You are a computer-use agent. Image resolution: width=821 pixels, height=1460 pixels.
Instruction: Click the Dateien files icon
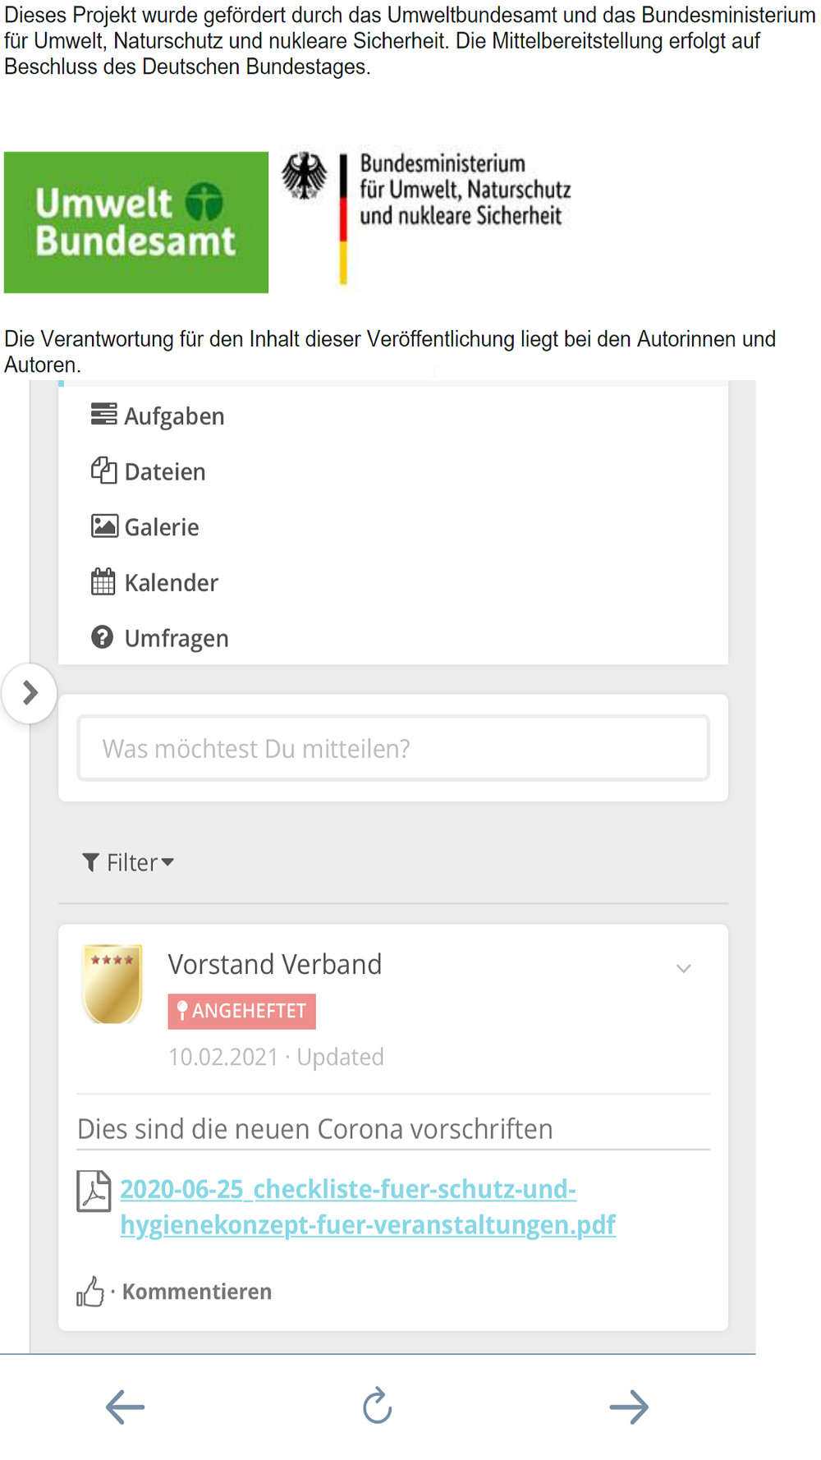(x=103, y=471)
